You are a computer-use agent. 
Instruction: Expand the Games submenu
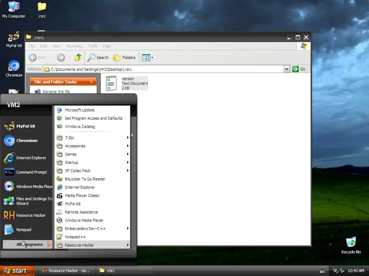point(92,154)
